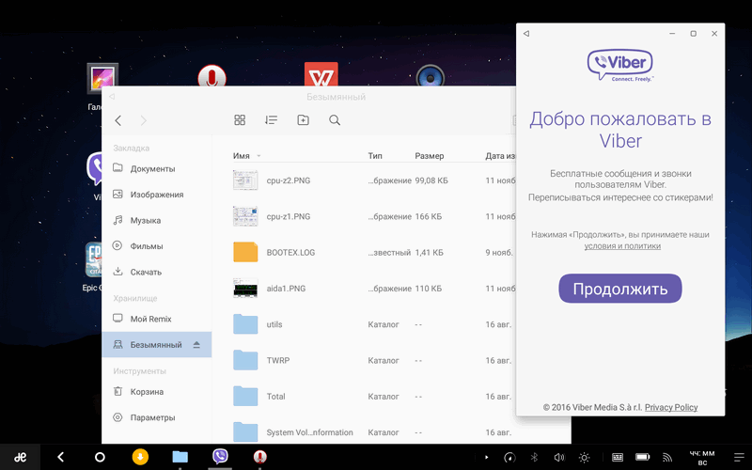Open the yellow download app in taskbar
Image resolution: width=752 pixels, height=470 pixels.
point(140,457)
